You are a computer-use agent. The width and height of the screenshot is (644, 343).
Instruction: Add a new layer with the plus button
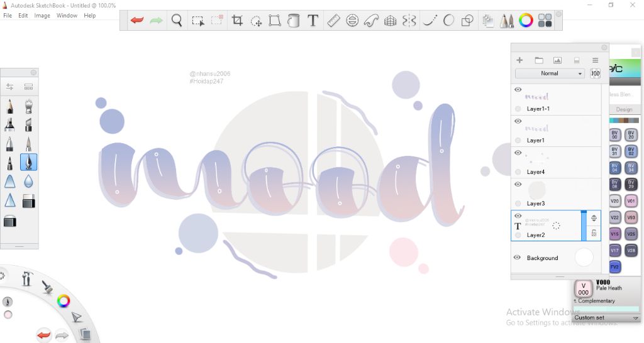coord(519,60)
